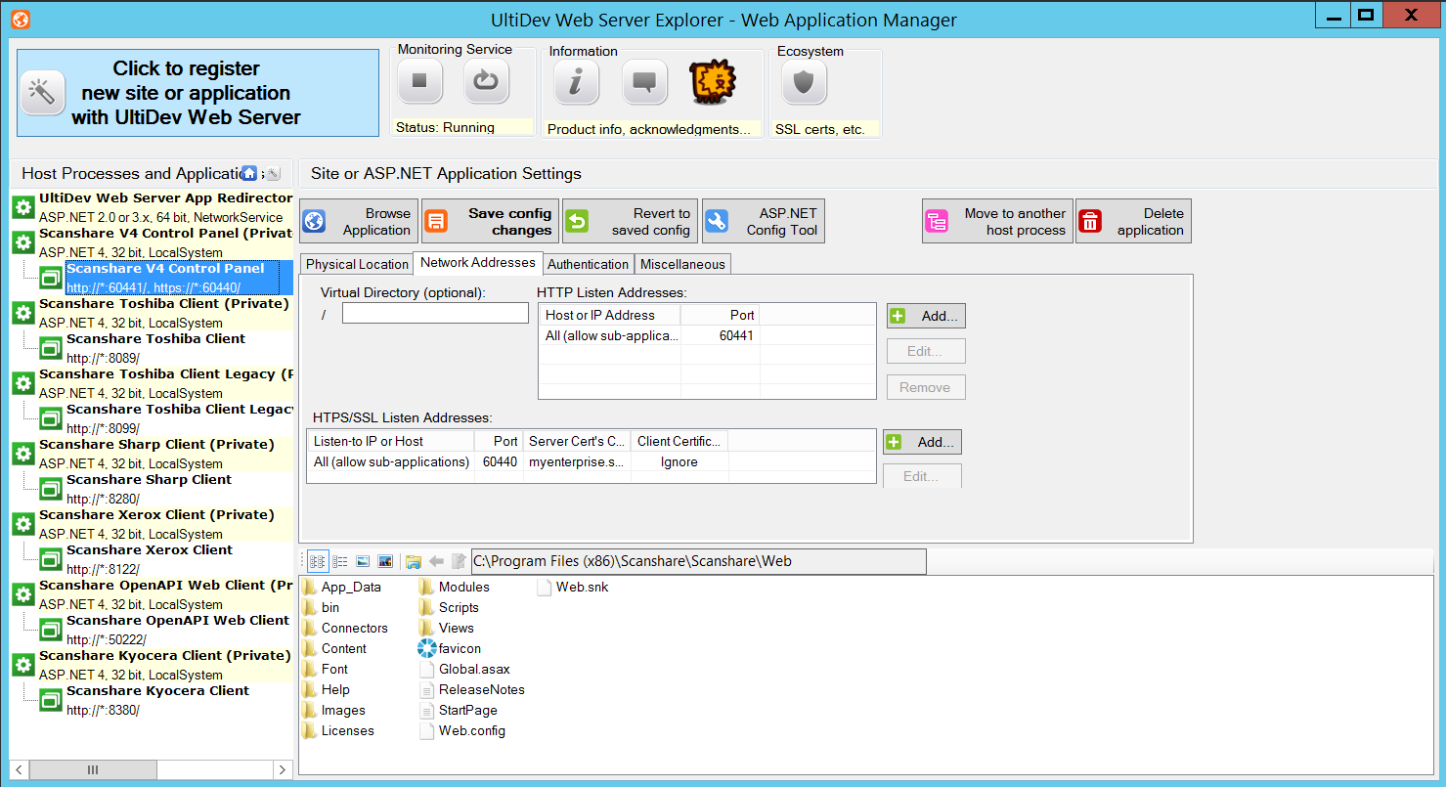Click the register new site wizard button

point(197,93)
